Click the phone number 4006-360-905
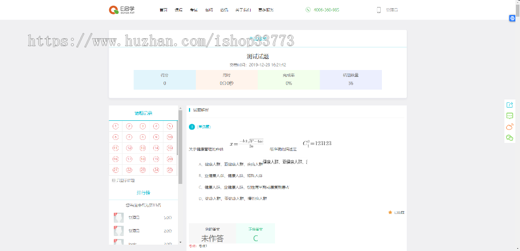 coord(326,10)
